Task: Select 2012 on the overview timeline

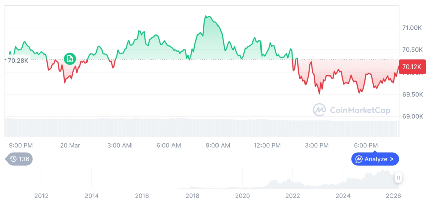Action: [x=41, y=196]
